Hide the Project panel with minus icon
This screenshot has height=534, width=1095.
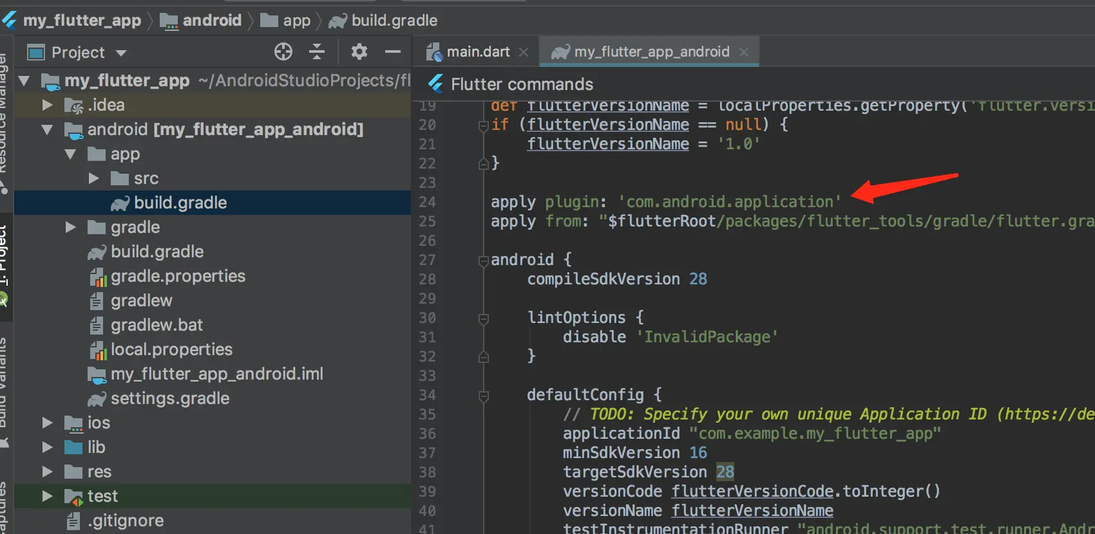[x=393, y=51]
